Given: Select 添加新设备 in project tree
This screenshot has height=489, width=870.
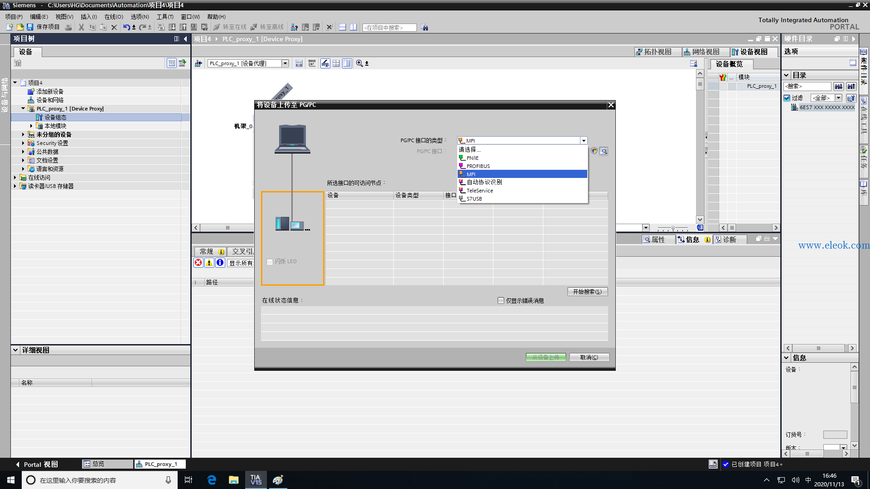Looking at the screenshot, I should pyautogui.click(x=50, y=91).
